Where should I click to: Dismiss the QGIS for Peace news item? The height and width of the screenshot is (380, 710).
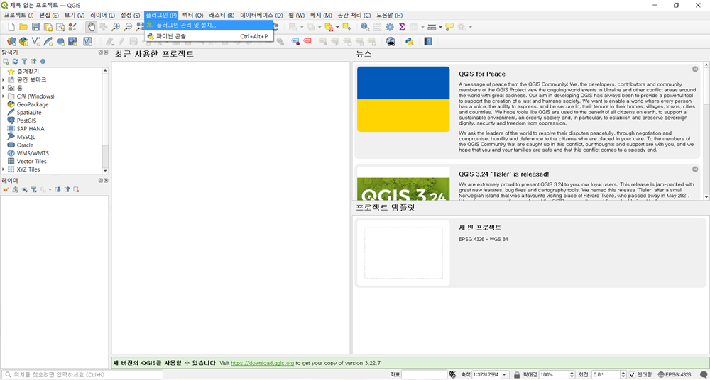point(695,69)
